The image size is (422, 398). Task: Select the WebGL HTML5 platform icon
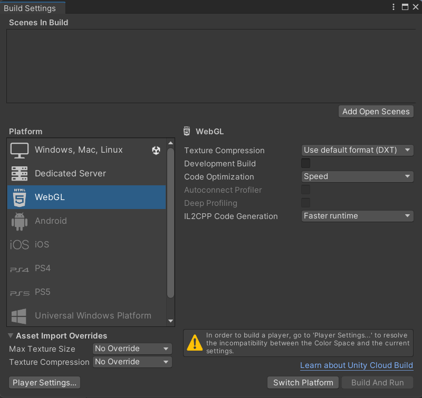click(x=20, y=197)
